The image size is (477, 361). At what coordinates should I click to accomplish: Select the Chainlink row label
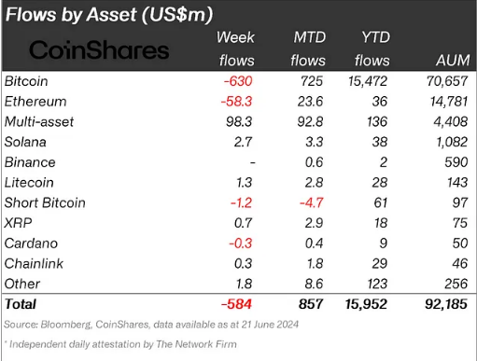34,263
